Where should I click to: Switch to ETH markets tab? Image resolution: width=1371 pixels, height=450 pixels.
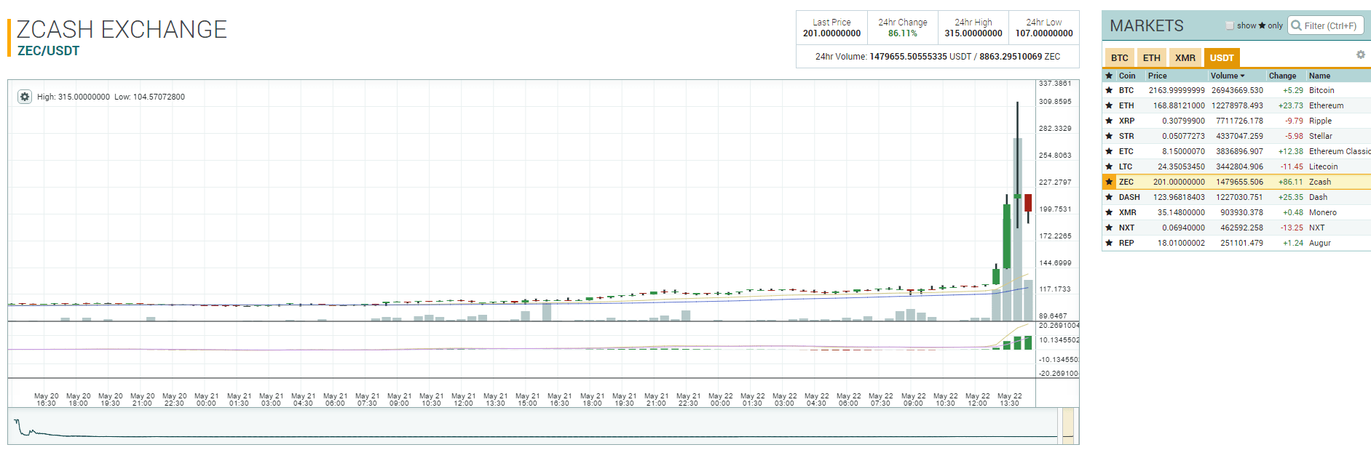point(1152,58)
